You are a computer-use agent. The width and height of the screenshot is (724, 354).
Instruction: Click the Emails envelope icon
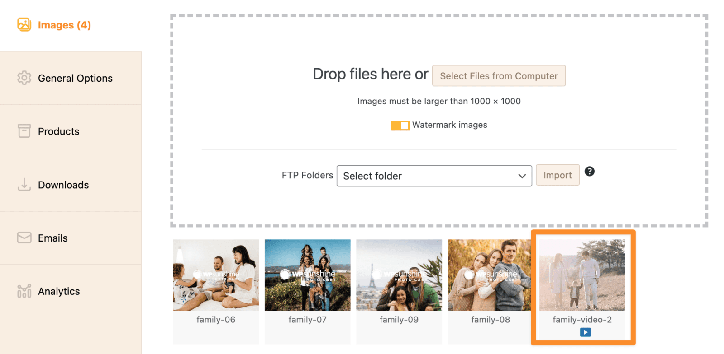tap(24, 238)
